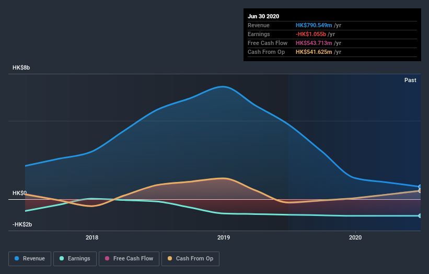Click the Past region label
Screen dimensions: 429x274
(x=410, y=80)
